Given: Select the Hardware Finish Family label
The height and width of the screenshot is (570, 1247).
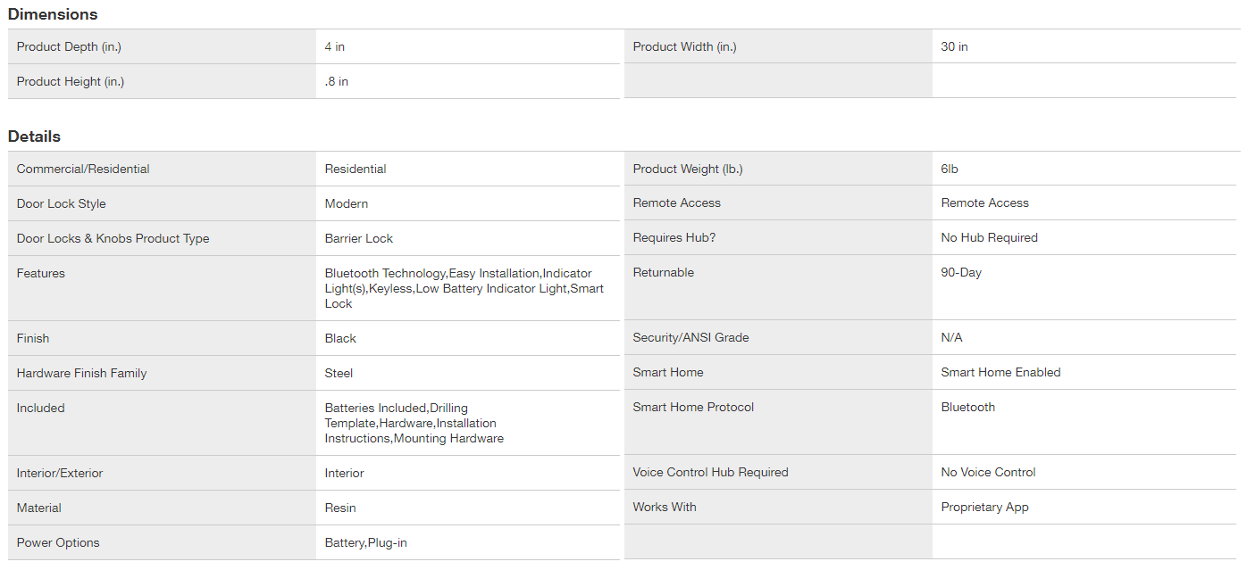Looking at the screenshot, I should pyautogui.click(x=81, y=373).
